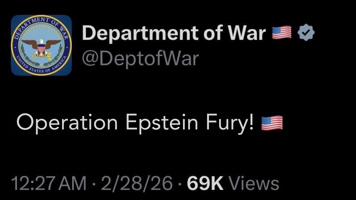Click the verified checkmark badge
The height and width of the screenshot is (200, 356).
tap(306, 33)
